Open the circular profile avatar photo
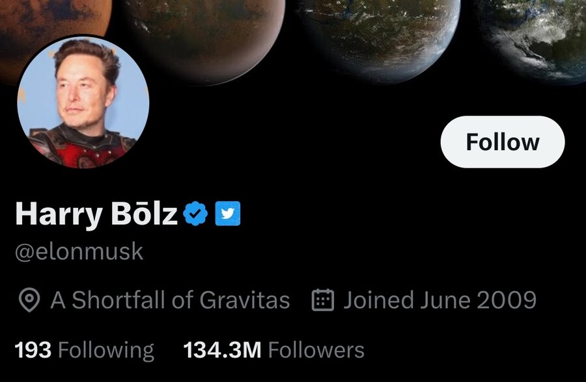The image size is (586, 382). (83, 103)
